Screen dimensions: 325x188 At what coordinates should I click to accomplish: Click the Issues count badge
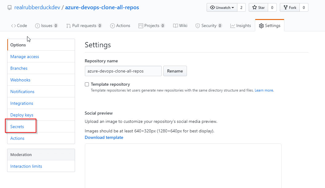(56, 26)
